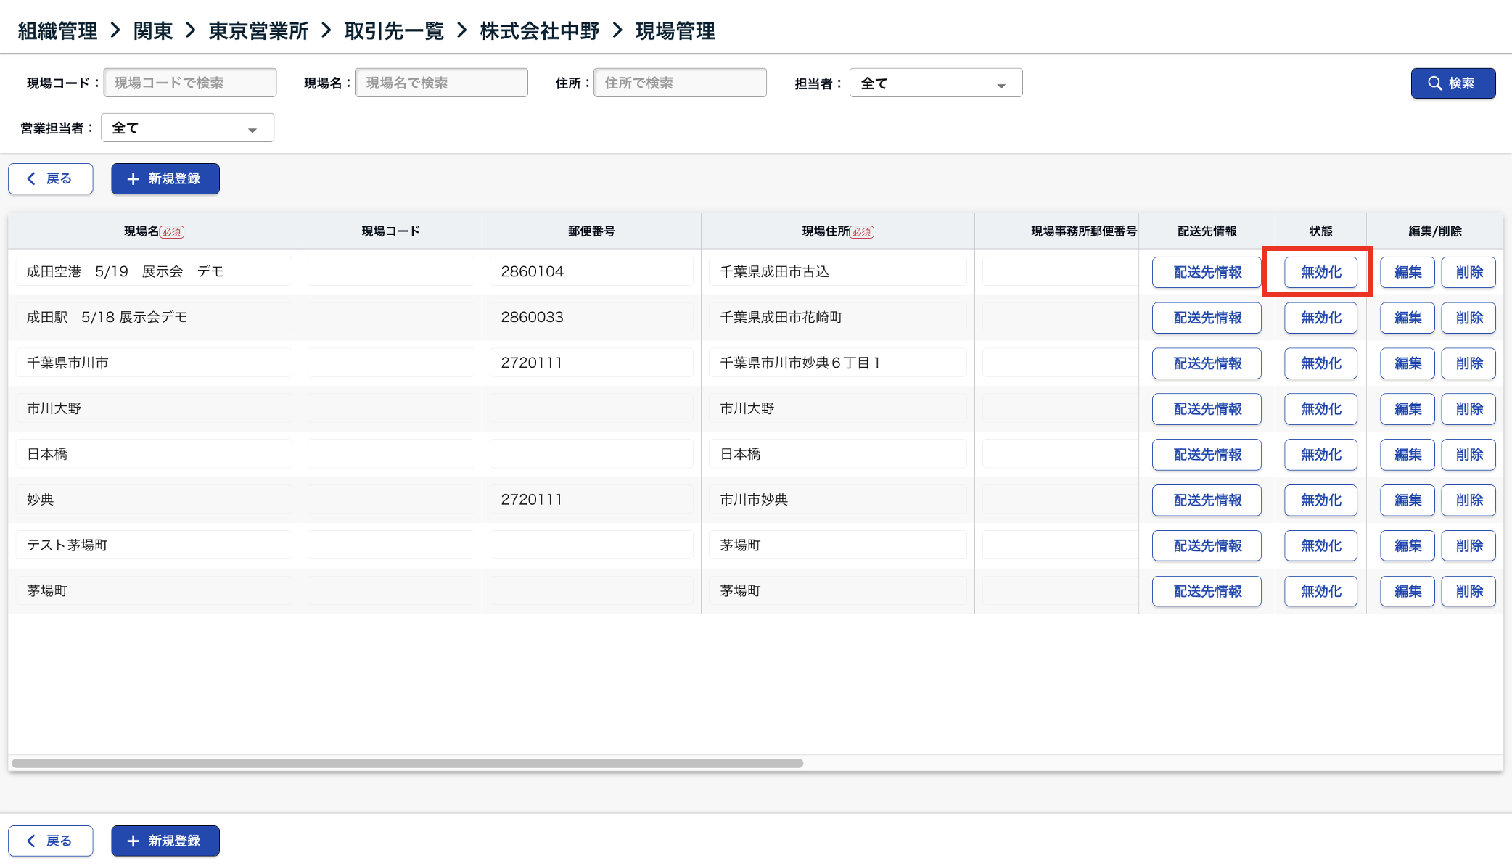1512x866 pixels.
Task: Disable the 成田空港 5/19 site row
Action: pos(1320,272)
